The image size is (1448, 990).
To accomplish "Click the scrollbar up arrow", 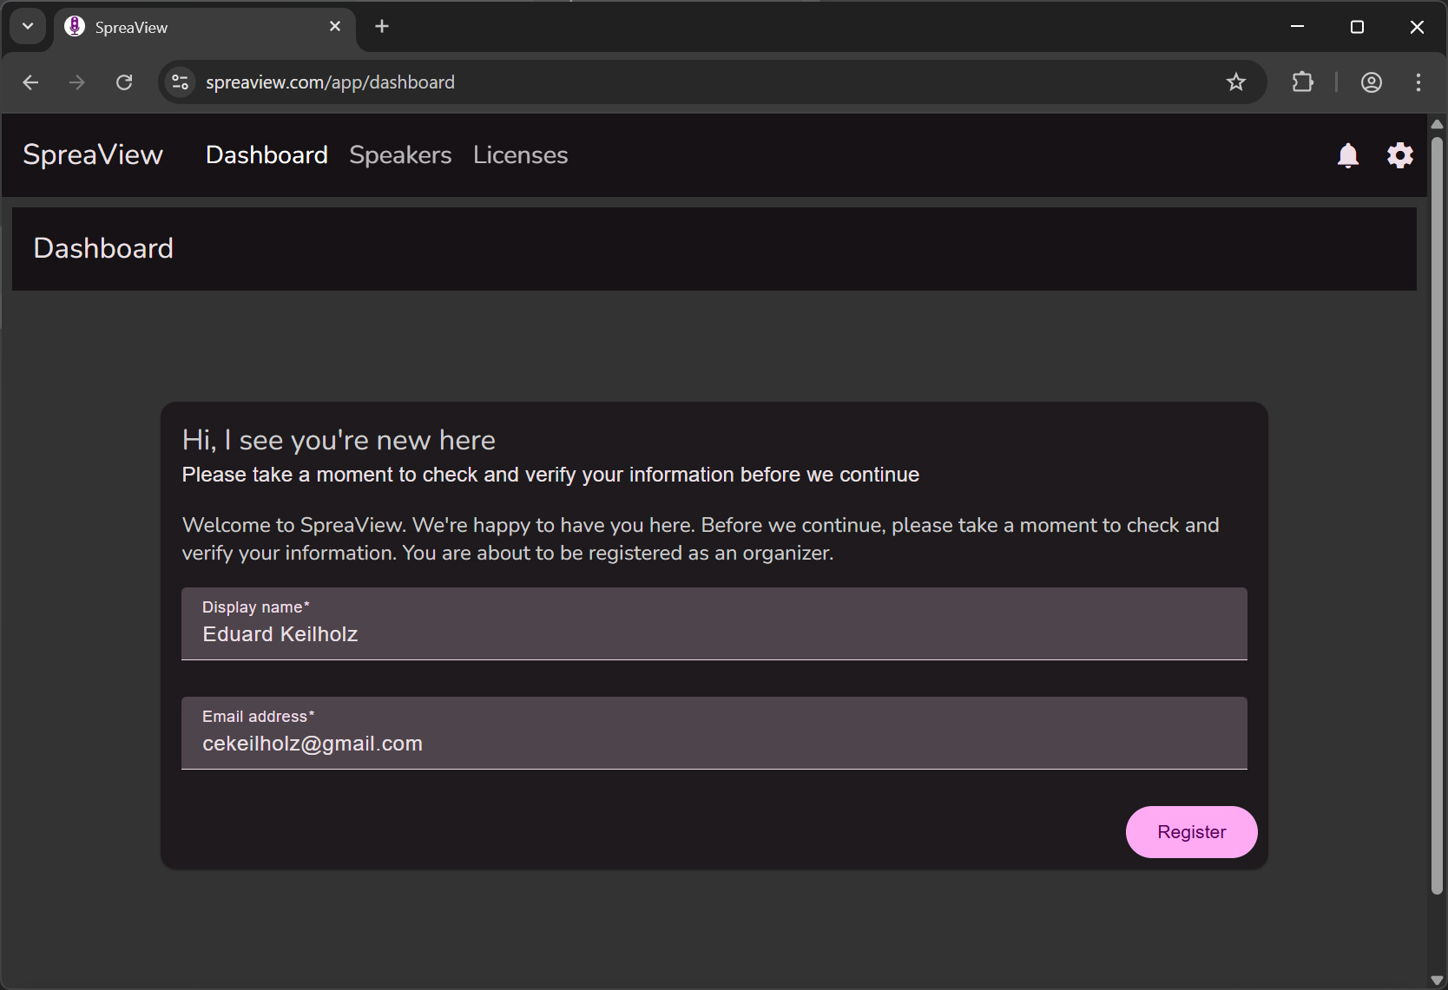I will coord(1437,124).
